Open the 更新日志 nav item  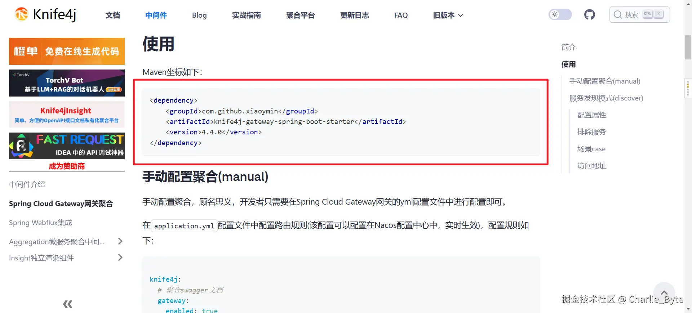tap(354, 15)
